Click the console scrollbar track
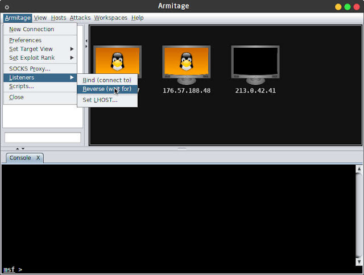 click(x=359, y=215)
